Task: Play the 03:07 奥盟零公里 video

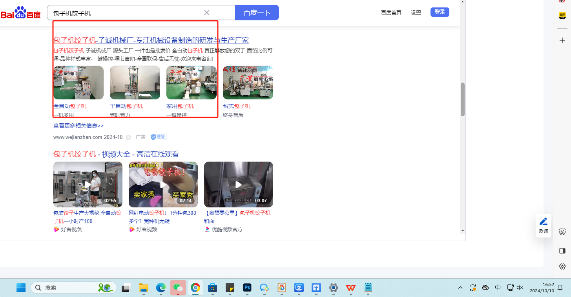Action: point(239,184)
